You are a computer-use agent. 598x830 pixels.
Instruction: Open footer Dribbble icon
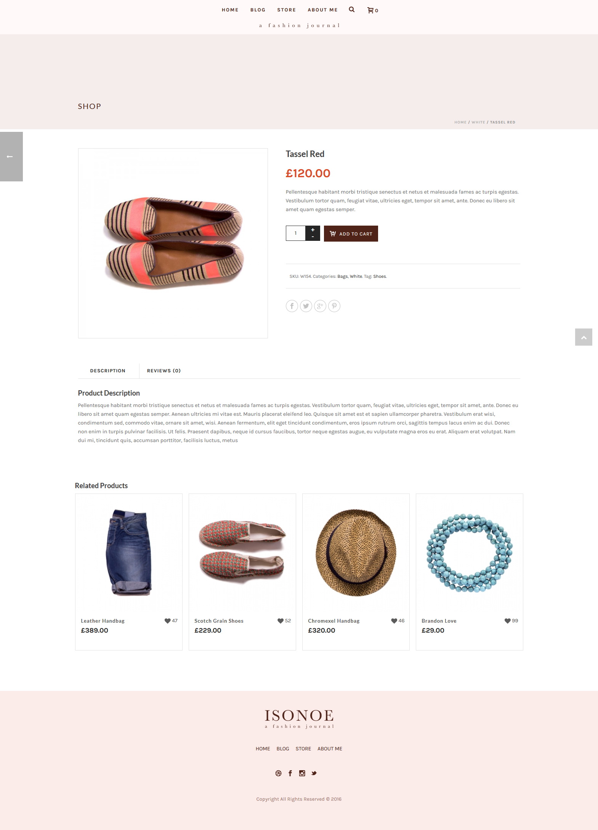pos(278,773)
